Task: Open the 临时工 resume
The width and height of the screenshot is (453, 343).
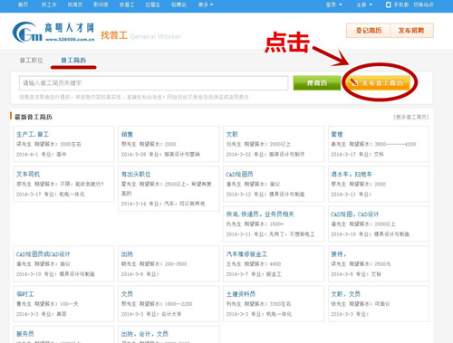Action: coord(25,294)
